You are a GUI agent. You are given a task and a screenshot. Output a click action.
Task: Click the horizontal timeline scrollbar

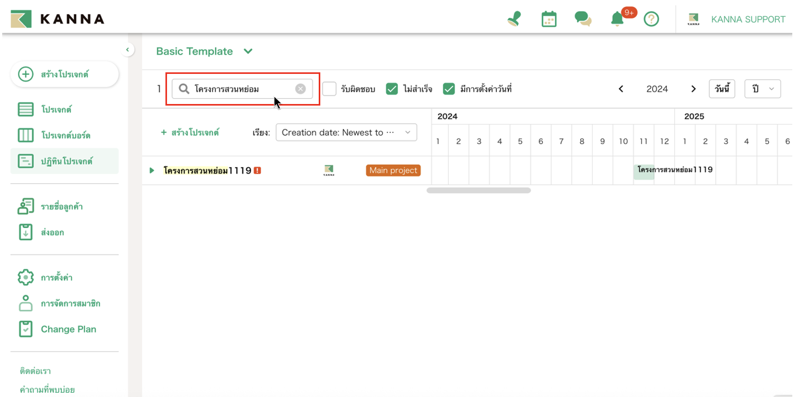pos(478,191)
